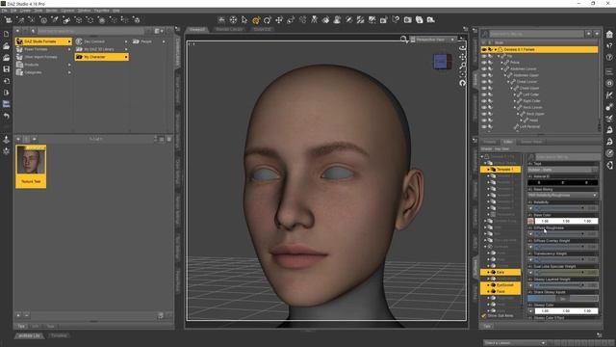
Task: Click the reset view icon in viewport controls
Action: [x=462, y=83]
